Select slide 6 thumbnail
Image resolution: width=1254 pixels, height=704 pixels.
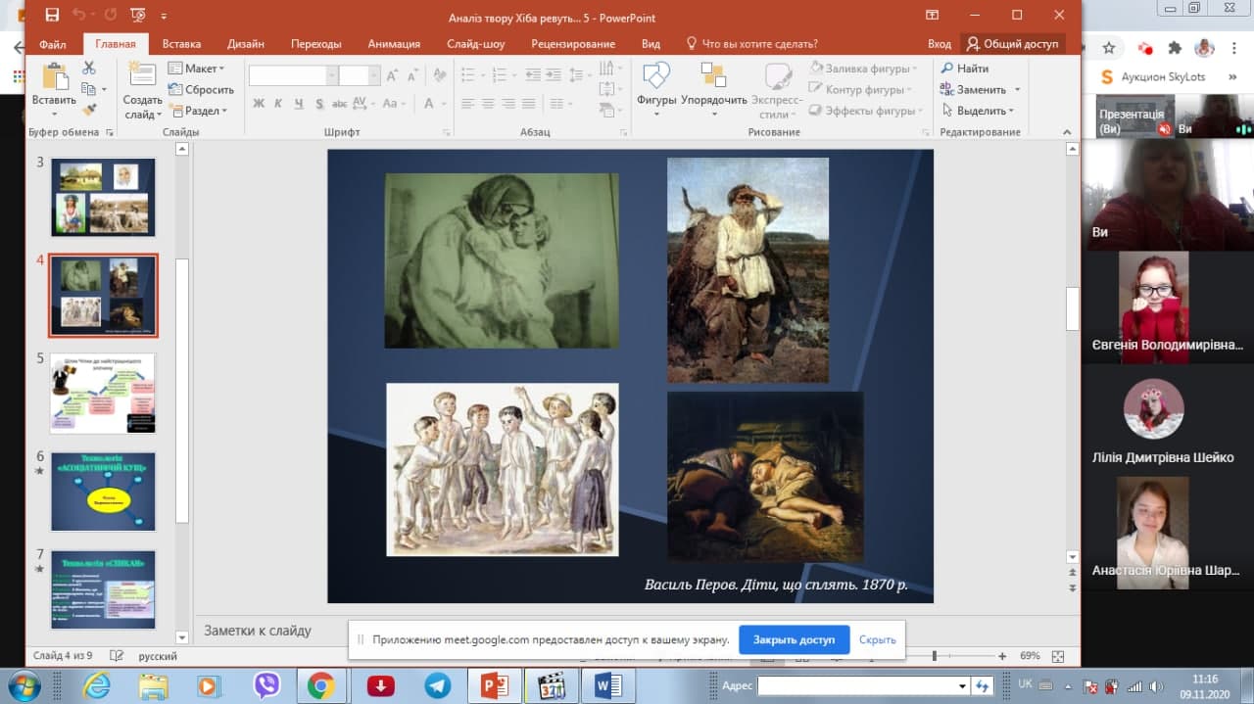click(103, 491)
